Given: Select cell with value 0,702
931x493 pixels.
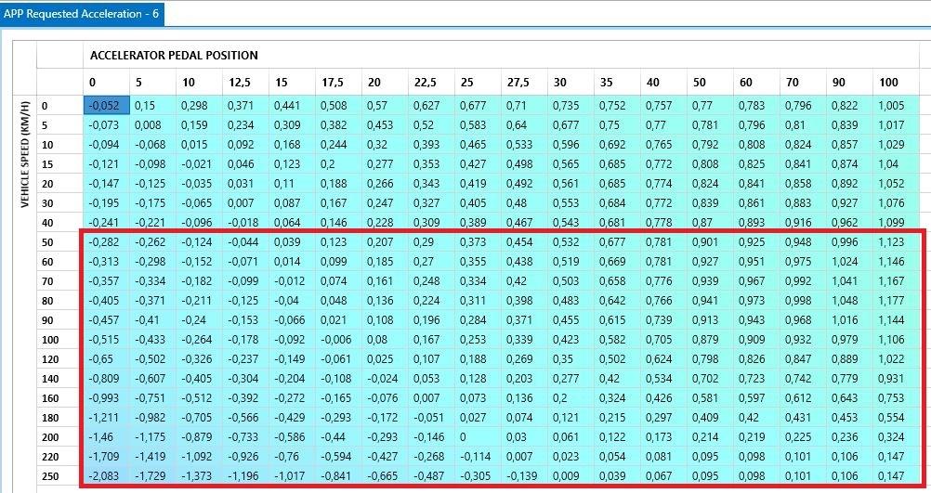Looking at the screenshot, I should pos(710,379).
